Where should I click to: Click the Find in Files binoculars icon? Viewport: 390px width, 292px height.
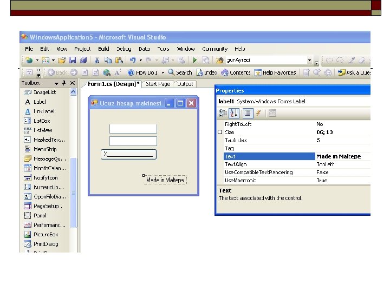click(219, 60)
